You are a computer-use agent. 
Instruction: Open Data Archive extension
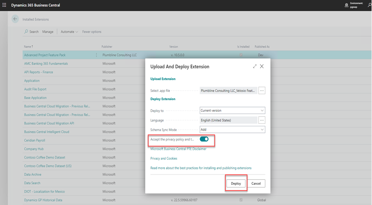pos(33,174)
